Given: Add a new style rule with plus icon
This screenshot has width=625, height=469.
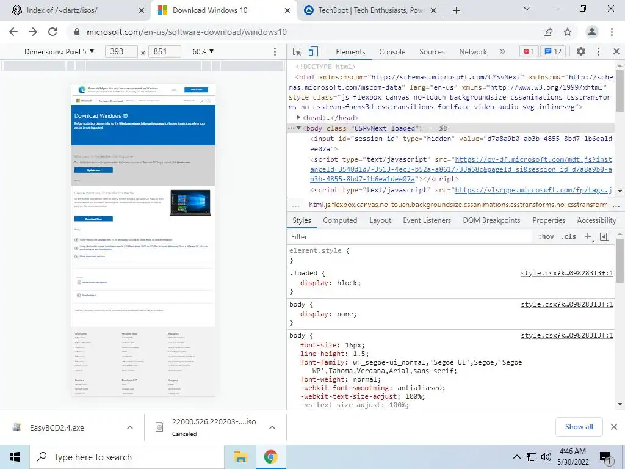Looking at the screenshot, I should 588,237.
